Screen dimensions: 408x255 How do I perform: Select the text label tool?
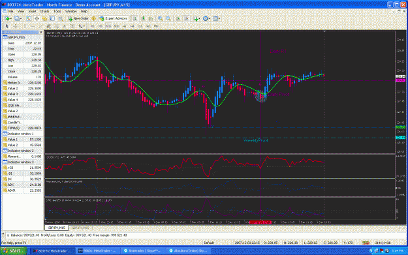coord(72,26)
